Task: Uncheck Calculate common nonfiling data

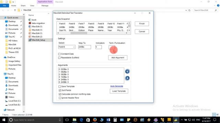Action: tap(60, 94)
